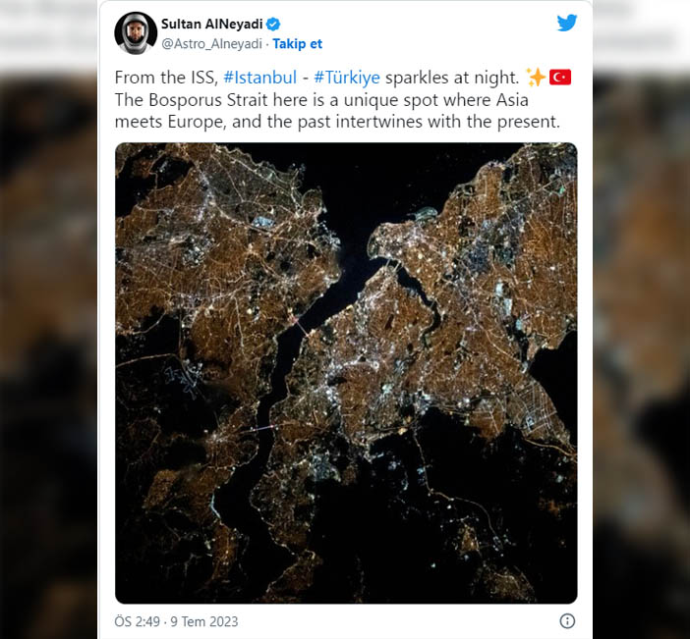The height and width of the screenshot is (639, 690).
Task: Open Sultan AlNeyadi's astronaut profile picture
Action: coord(136,33)
